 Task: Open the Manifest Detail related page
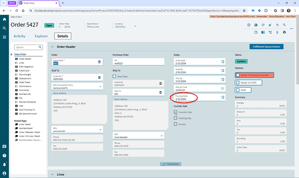click(26, 128)
